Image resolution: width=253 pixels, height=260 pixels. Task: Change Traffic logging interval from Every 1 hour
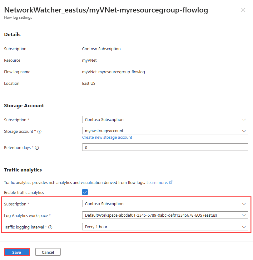click(x=165, y=227)
